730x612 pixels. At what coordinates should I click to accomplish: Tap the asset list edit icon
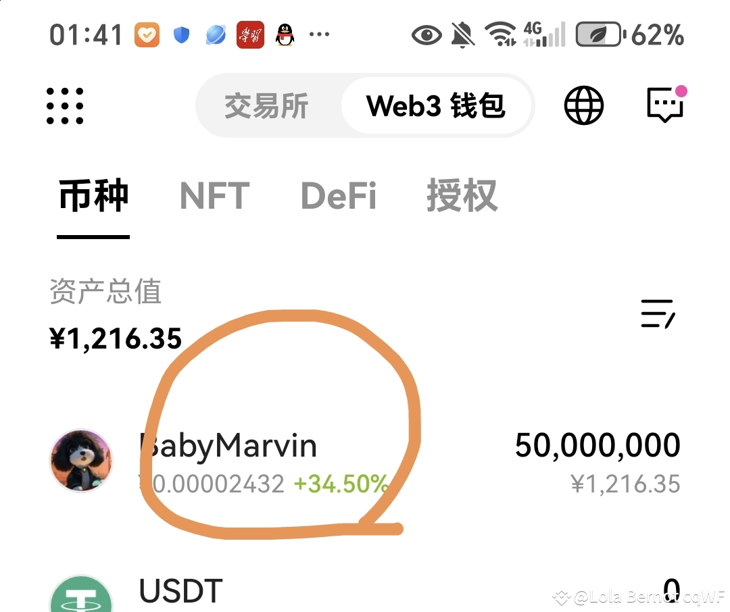658,313
